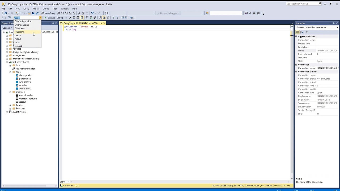Toggle pin on Object Explorer panel
Image resolution: width=340 pixels, height=191 pixels.
coord(53,23)
